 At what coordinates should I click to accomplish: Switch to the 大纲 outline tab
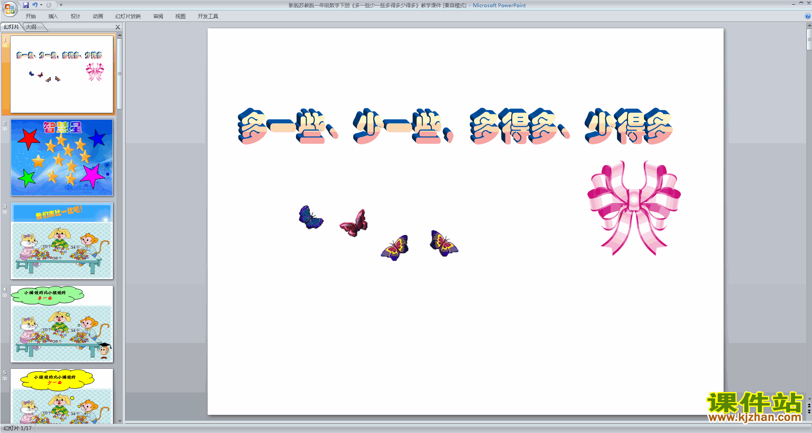(31, 27)
